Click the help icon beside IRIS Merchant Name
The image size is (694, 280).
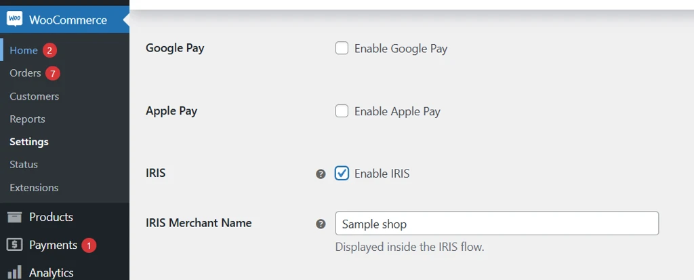click(321, 224)
